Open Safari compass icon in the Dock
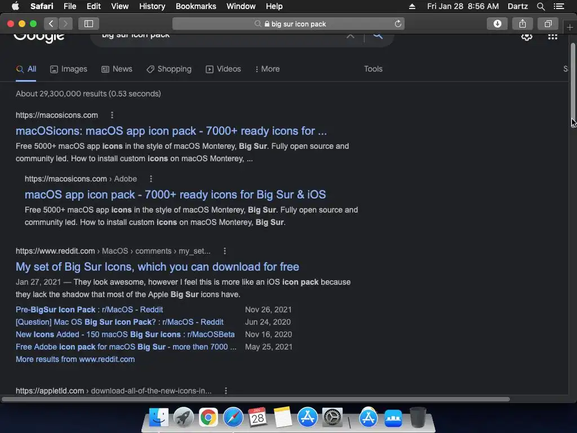 (x=233, y=417)
